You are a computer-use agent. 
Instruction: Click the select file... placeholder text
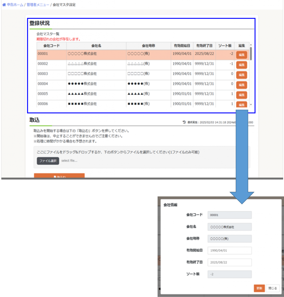(69, 161)
